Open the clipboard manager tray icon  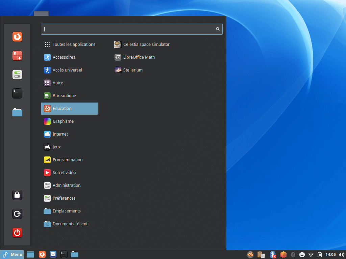point(261,255)
